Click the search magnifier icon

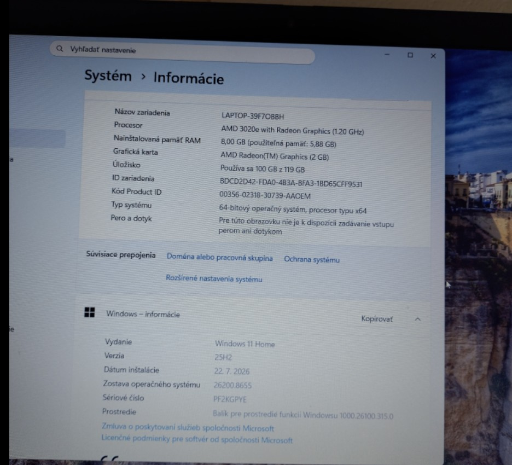click(x=60, y=49)
